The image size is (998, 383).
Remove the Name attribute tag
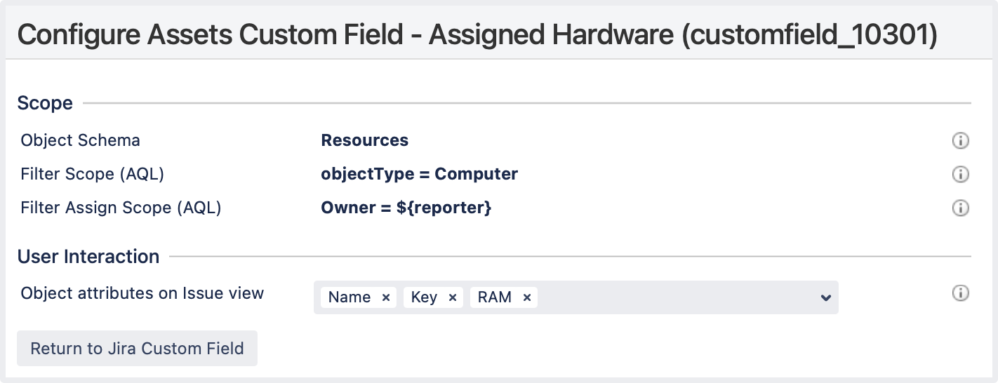385,297
